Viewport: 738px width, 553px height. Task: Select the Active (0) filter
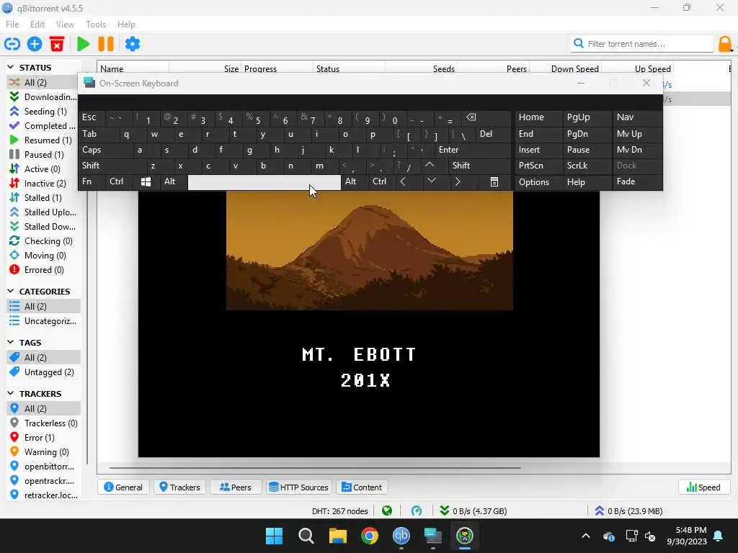pyautogui.click(x=43, y=168)
